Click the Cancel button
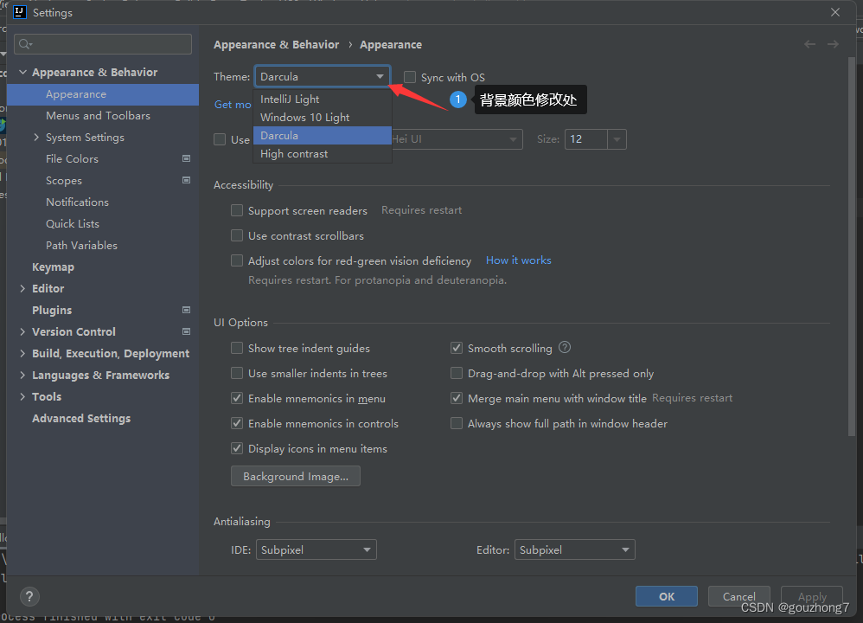This screenshot has height=623, width=863. (739, 596)
